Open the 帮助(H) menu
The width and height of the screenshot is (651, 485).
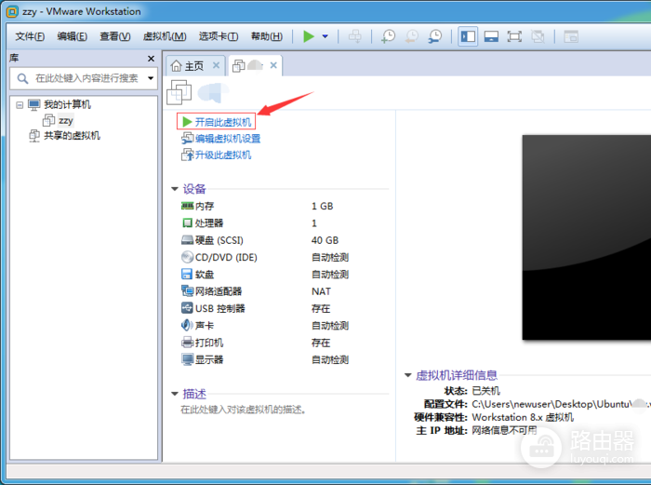pyautogui.click(x=267, y=36)
